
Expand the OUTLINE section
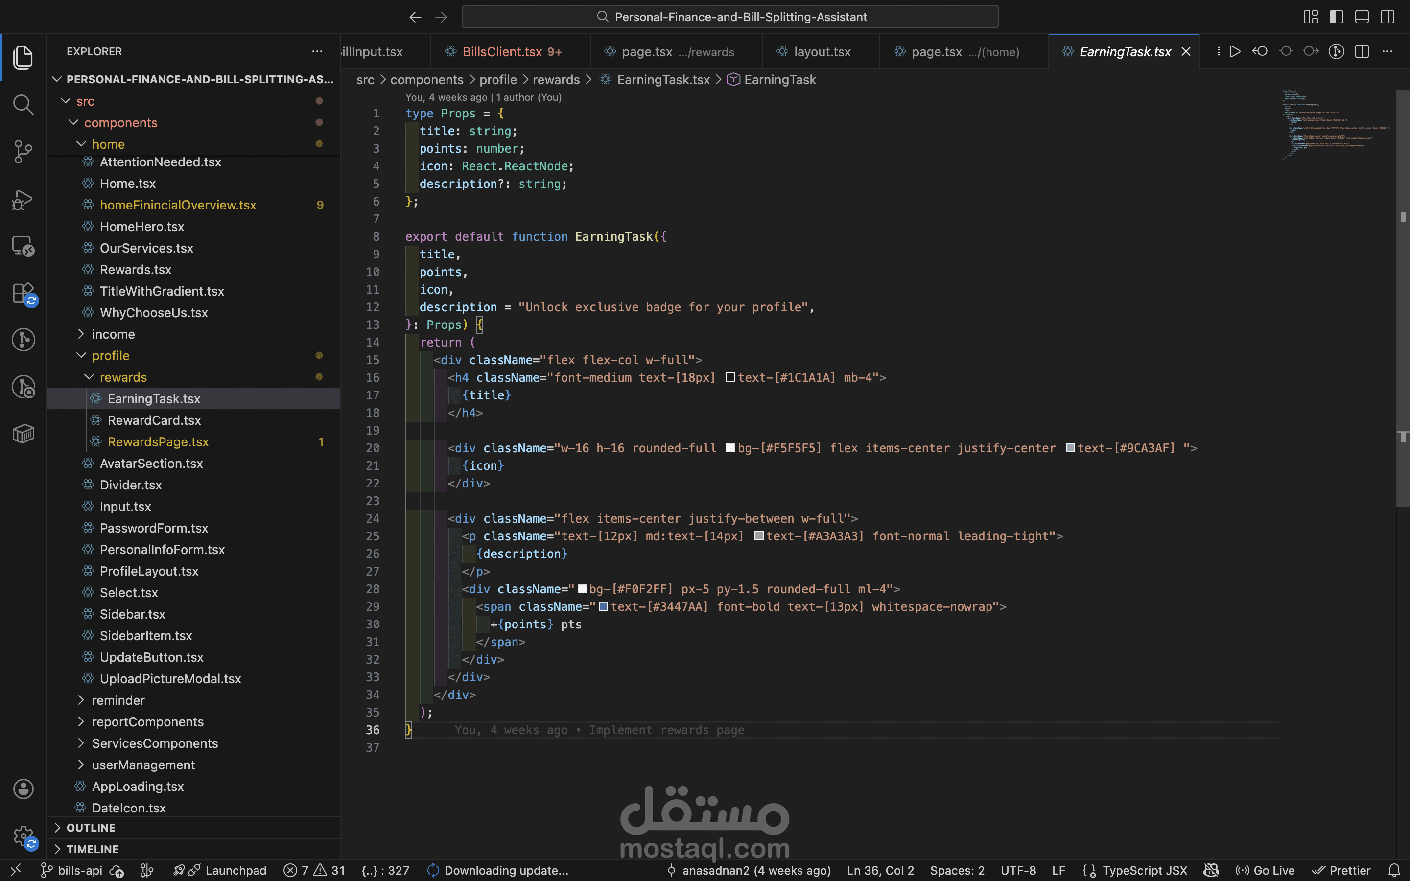pyautogui.click(x=90, y=827)
